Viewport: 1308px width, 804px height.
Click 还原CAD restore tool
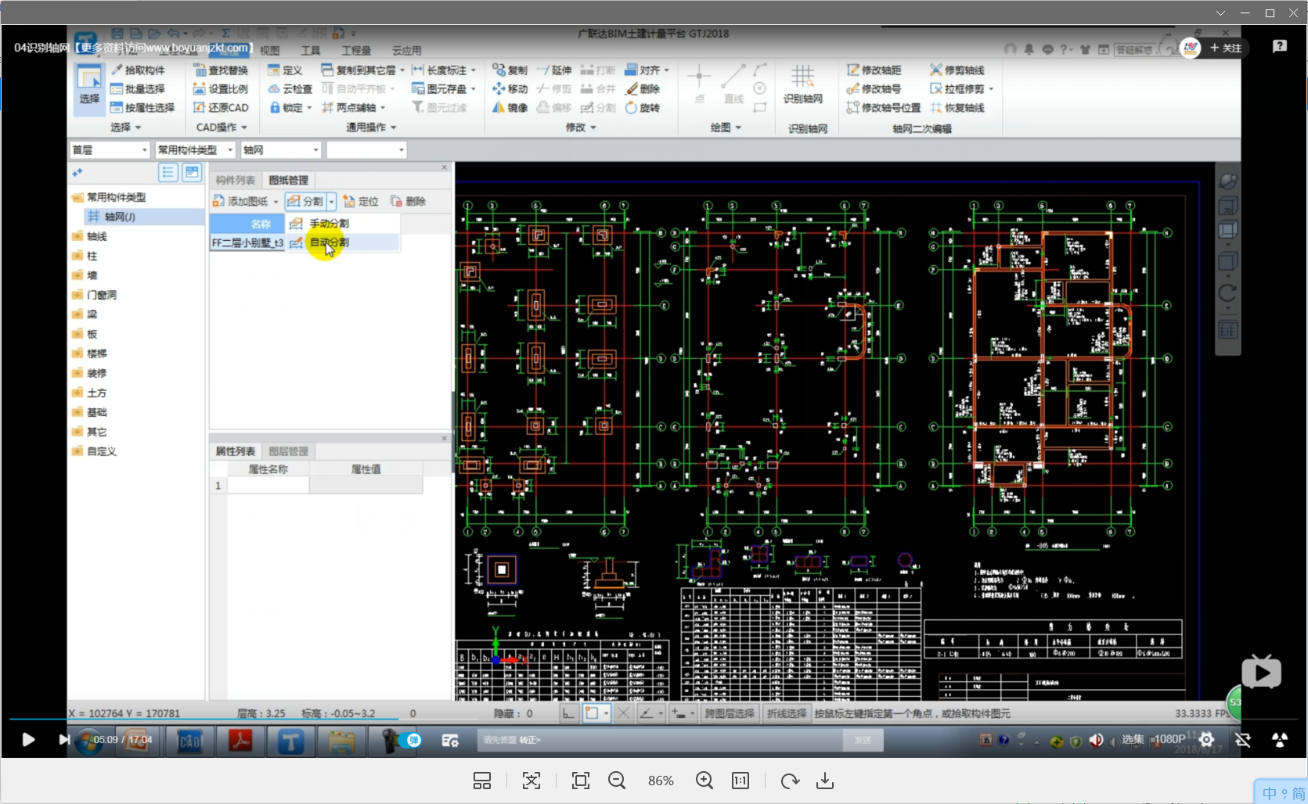221,108
